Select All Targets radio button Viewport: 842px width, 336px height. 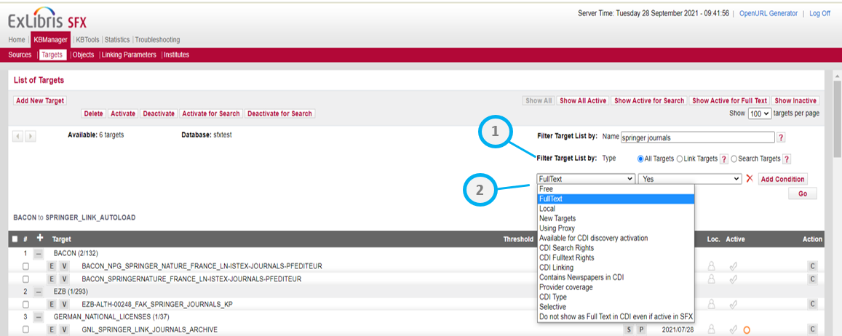click(640, 159)
